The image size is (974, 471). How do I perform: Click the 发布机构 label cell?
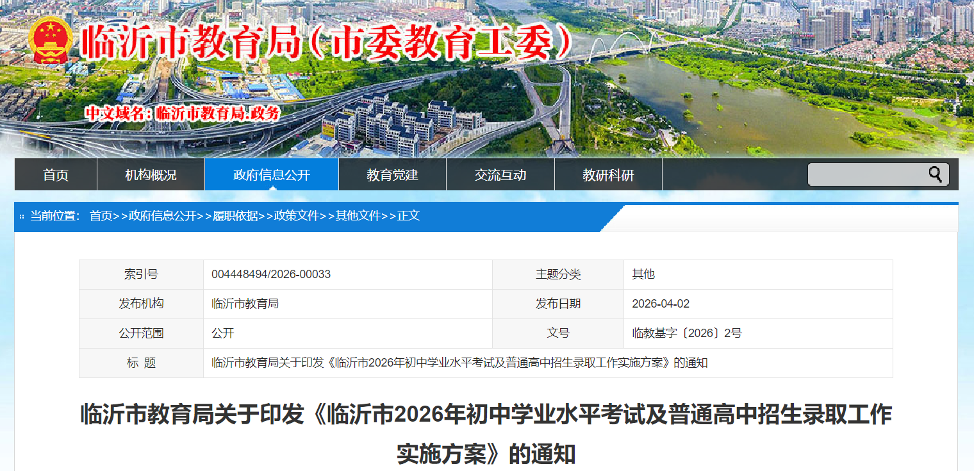click(x=141, y=304)
